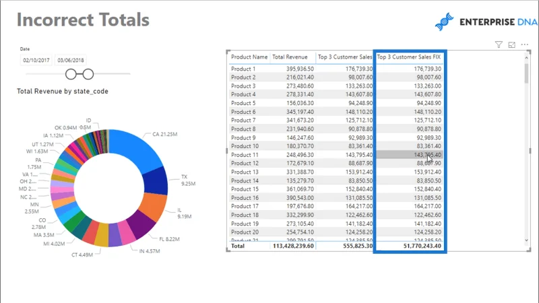Open the more options ellipsis menu
The image size is (539, 303).
pos(525,44)
